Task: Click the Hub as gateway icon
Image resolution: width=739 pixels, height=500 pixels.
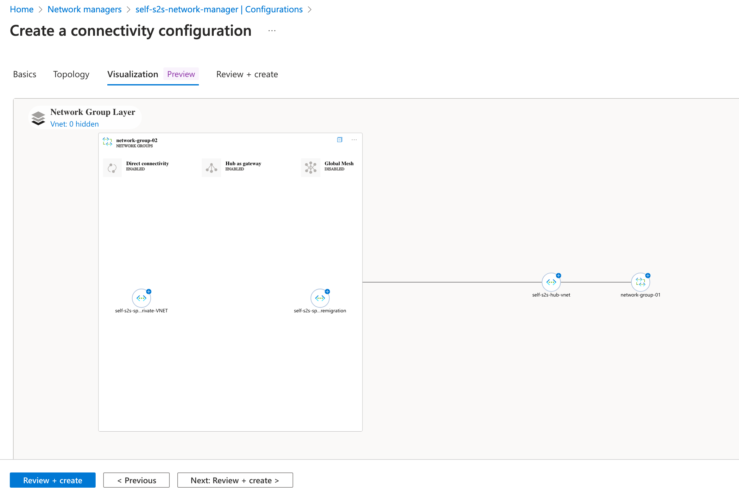Action: click(212, 167)
